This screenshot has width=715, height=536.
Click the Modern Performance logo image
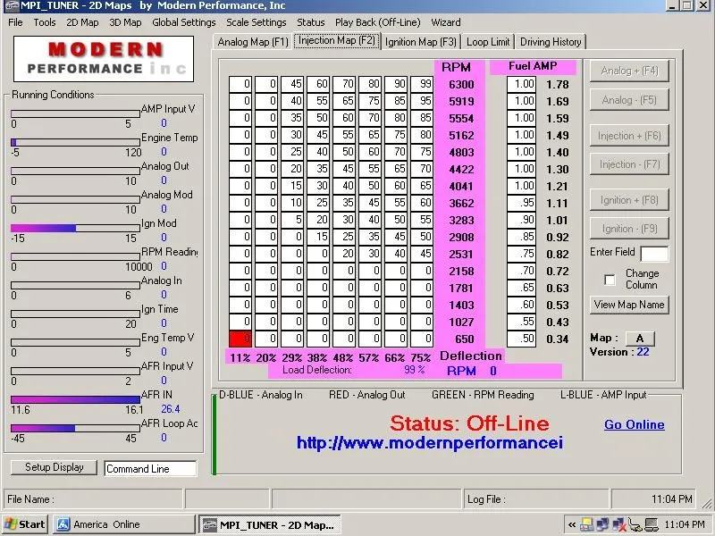click(104, 59)
